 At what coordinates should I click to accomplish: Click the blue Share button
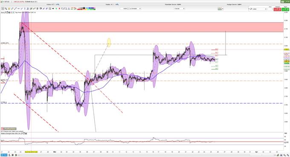point(4,155)
